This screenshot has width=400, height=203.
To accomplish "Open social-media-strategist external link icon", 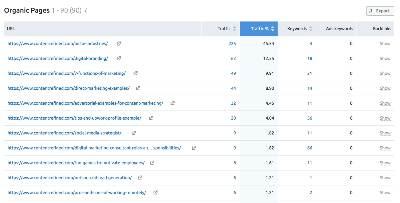I will click(x=134, y=133).
